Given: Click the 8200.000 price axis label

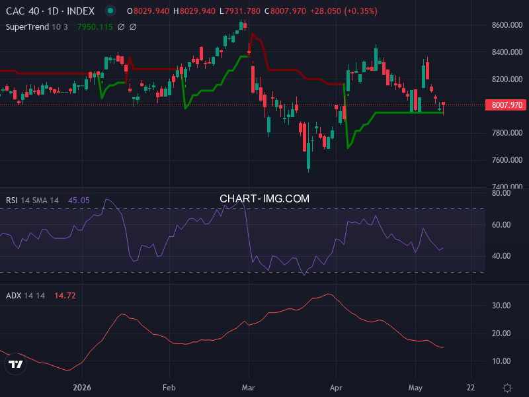Looking at the screenshot, I should click(x=507, y=79).
